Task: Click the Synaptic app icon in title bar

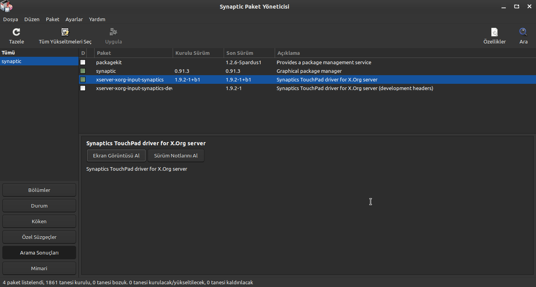Action: 6,6
